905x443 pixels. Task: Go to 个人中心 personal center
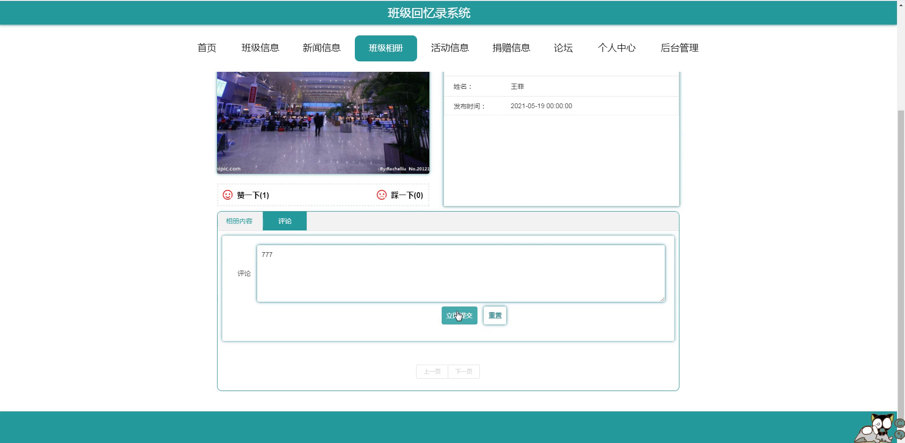click(x=617, y=48)
